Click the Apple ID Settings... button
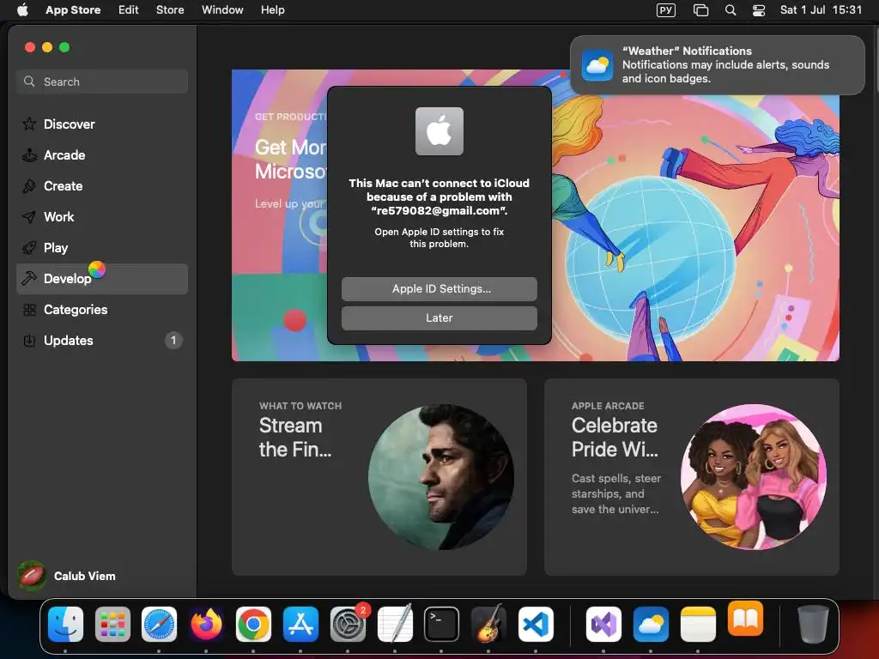Screen dimensions: 879x659 coord(439,288)
